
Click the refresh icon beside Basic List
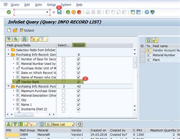click(79, 125)
